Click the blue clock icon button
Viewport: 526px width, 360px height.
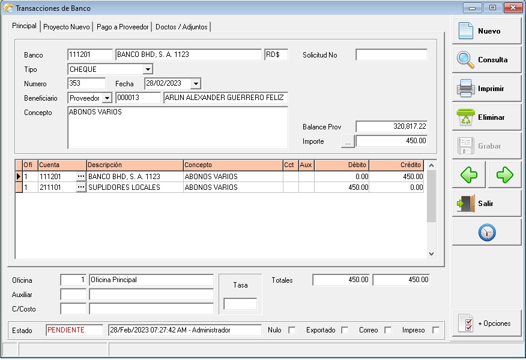click(486, 232)
